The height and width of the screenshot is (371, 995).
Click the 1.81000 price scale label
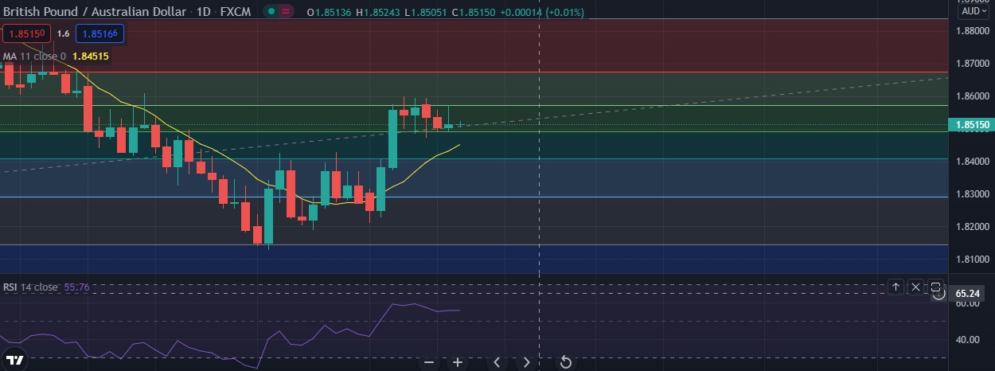[971, 260]
